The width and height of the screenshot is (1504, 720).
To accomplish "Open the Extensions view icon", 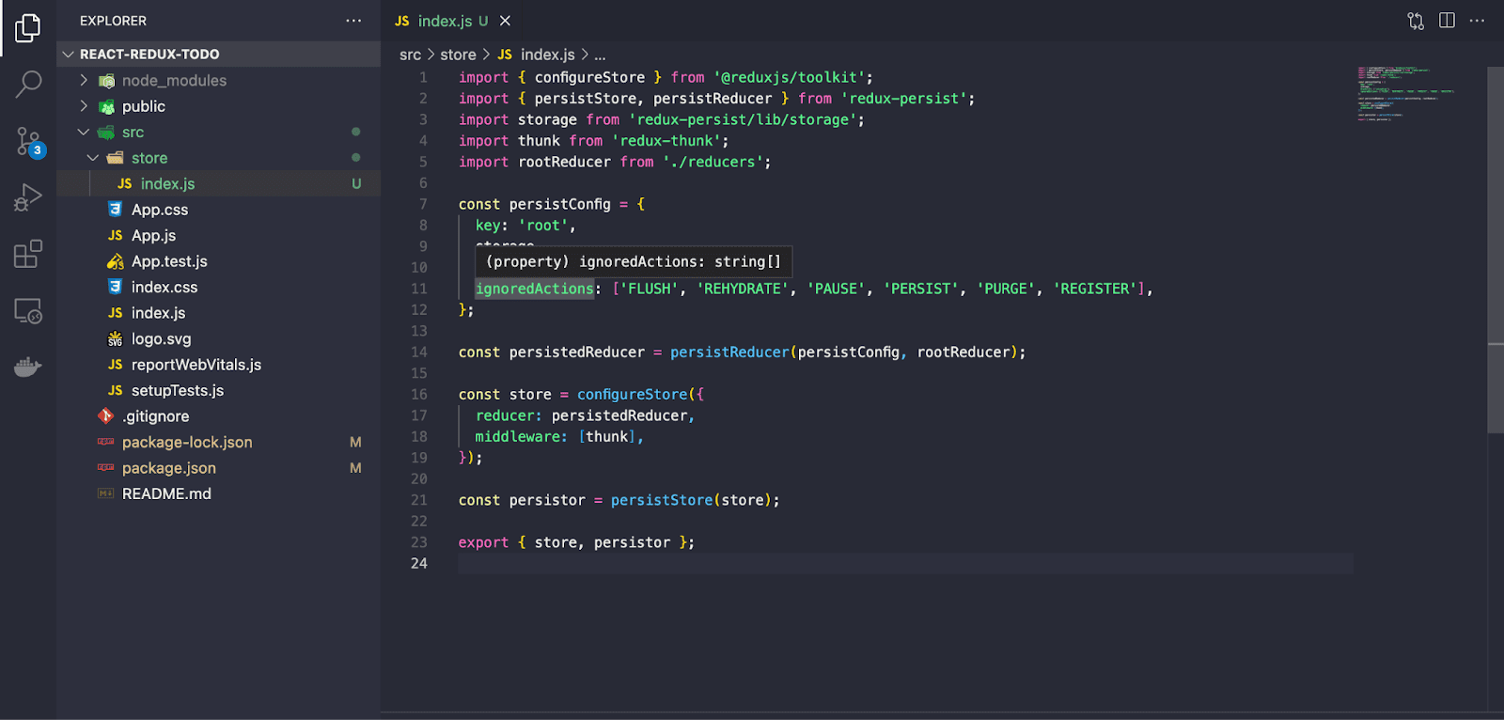I will point(28,254).
